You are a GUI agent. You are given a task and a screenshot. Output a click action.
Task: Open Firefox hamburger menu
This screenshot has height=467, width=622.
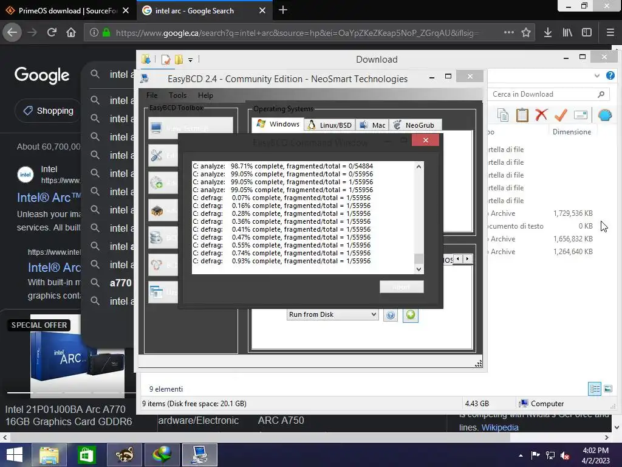pos(610,33)
